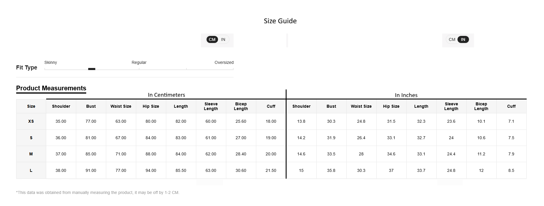Switch to IN on the CM-highlighted unit toggle
Screen dimensions: 544x206
pyautogui.click(x=223, y=39)
